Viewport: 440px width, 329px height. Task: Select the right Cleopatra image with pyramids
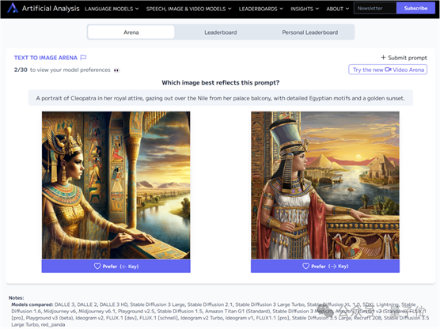pos(325,185)
